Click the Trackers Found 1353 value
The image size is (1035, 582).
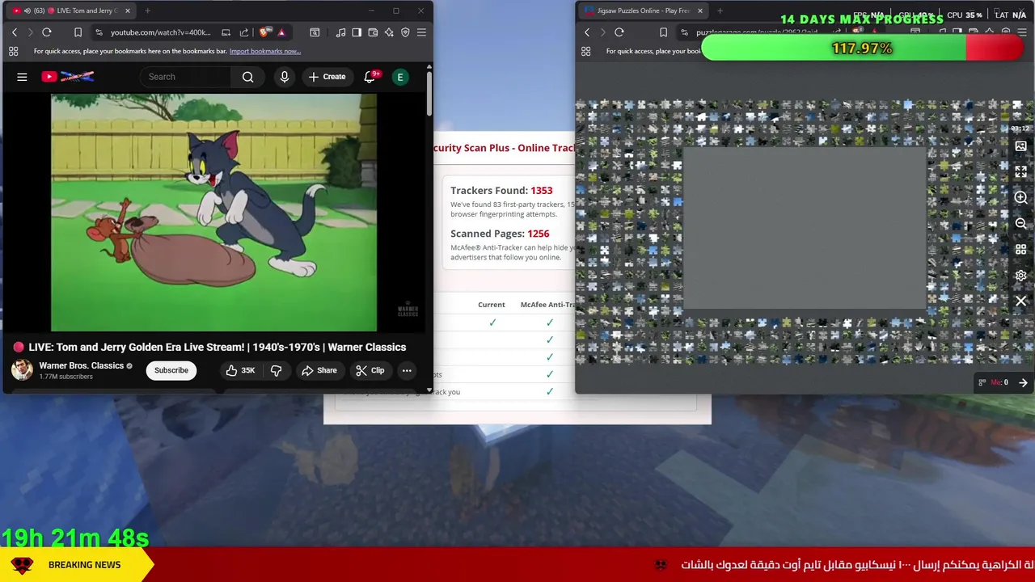coord(541,191)
